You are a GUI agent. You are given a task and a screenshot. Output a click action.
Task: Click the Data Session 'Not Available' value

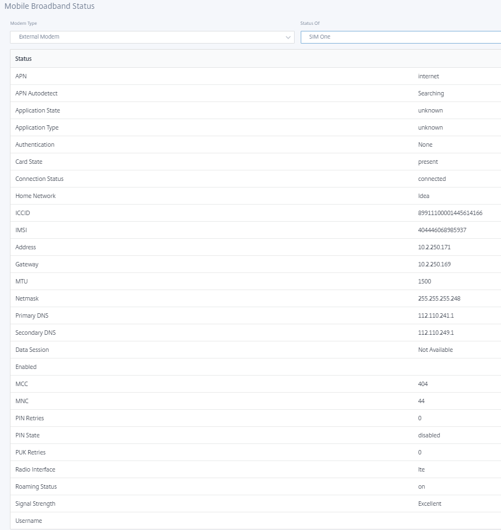coord(435,350)
